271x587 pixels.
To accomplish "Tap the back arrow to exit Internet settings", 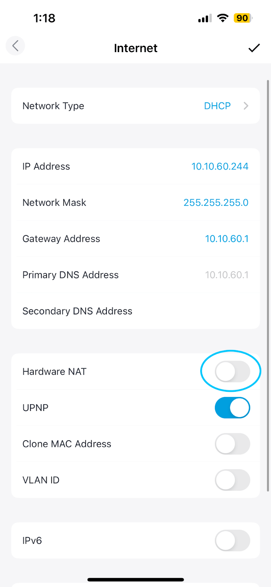I will 15,45.
